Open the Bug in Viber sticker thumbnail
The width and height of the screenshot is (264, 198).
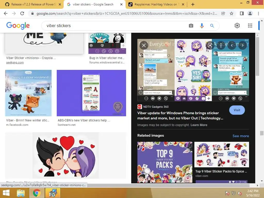[107, 43]
